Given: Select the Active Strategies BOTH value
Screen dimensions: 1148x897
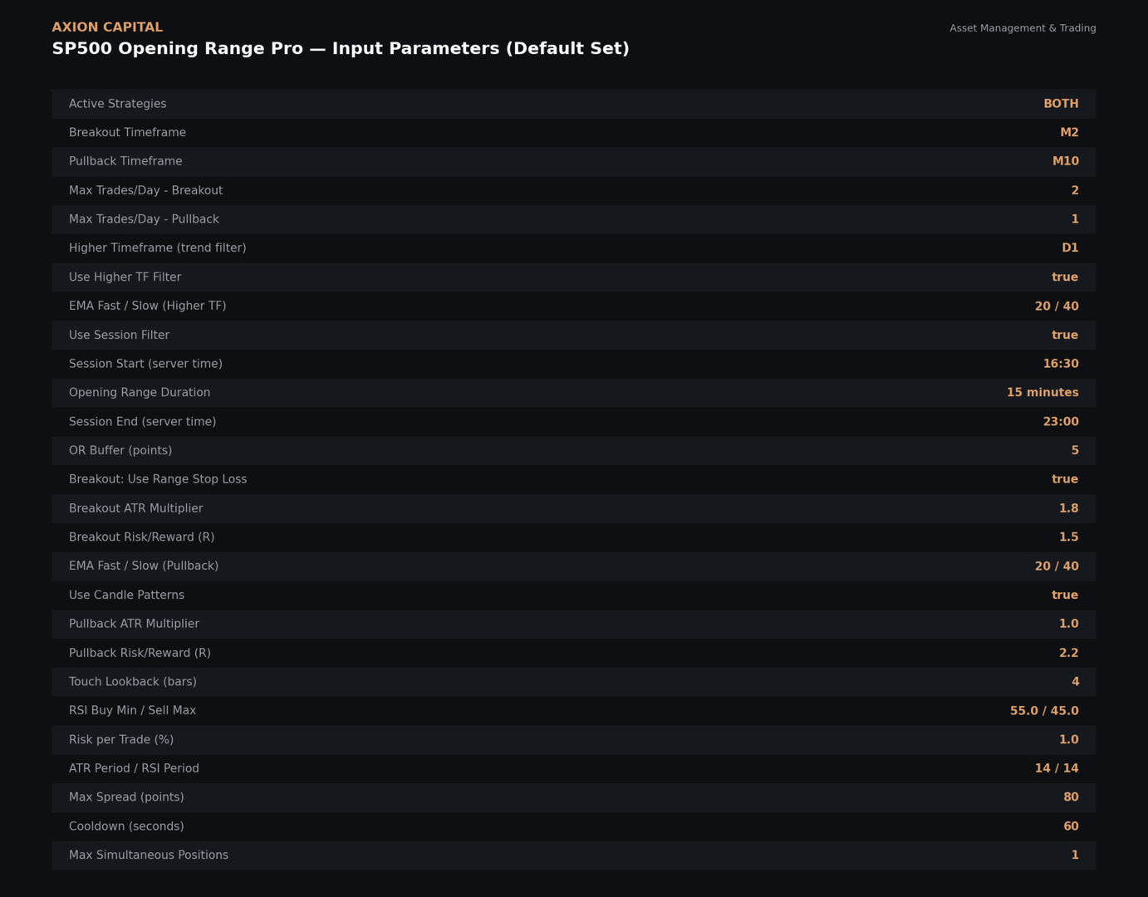Looking at the screenshot, I should [1061, 104].
